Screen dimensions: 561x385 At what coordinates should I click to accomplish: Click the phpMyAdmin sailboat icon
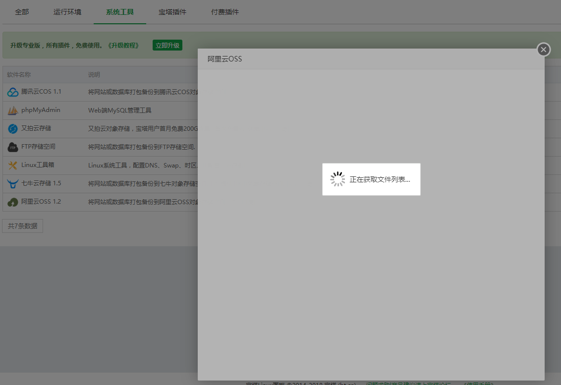(x=13, y=110)
